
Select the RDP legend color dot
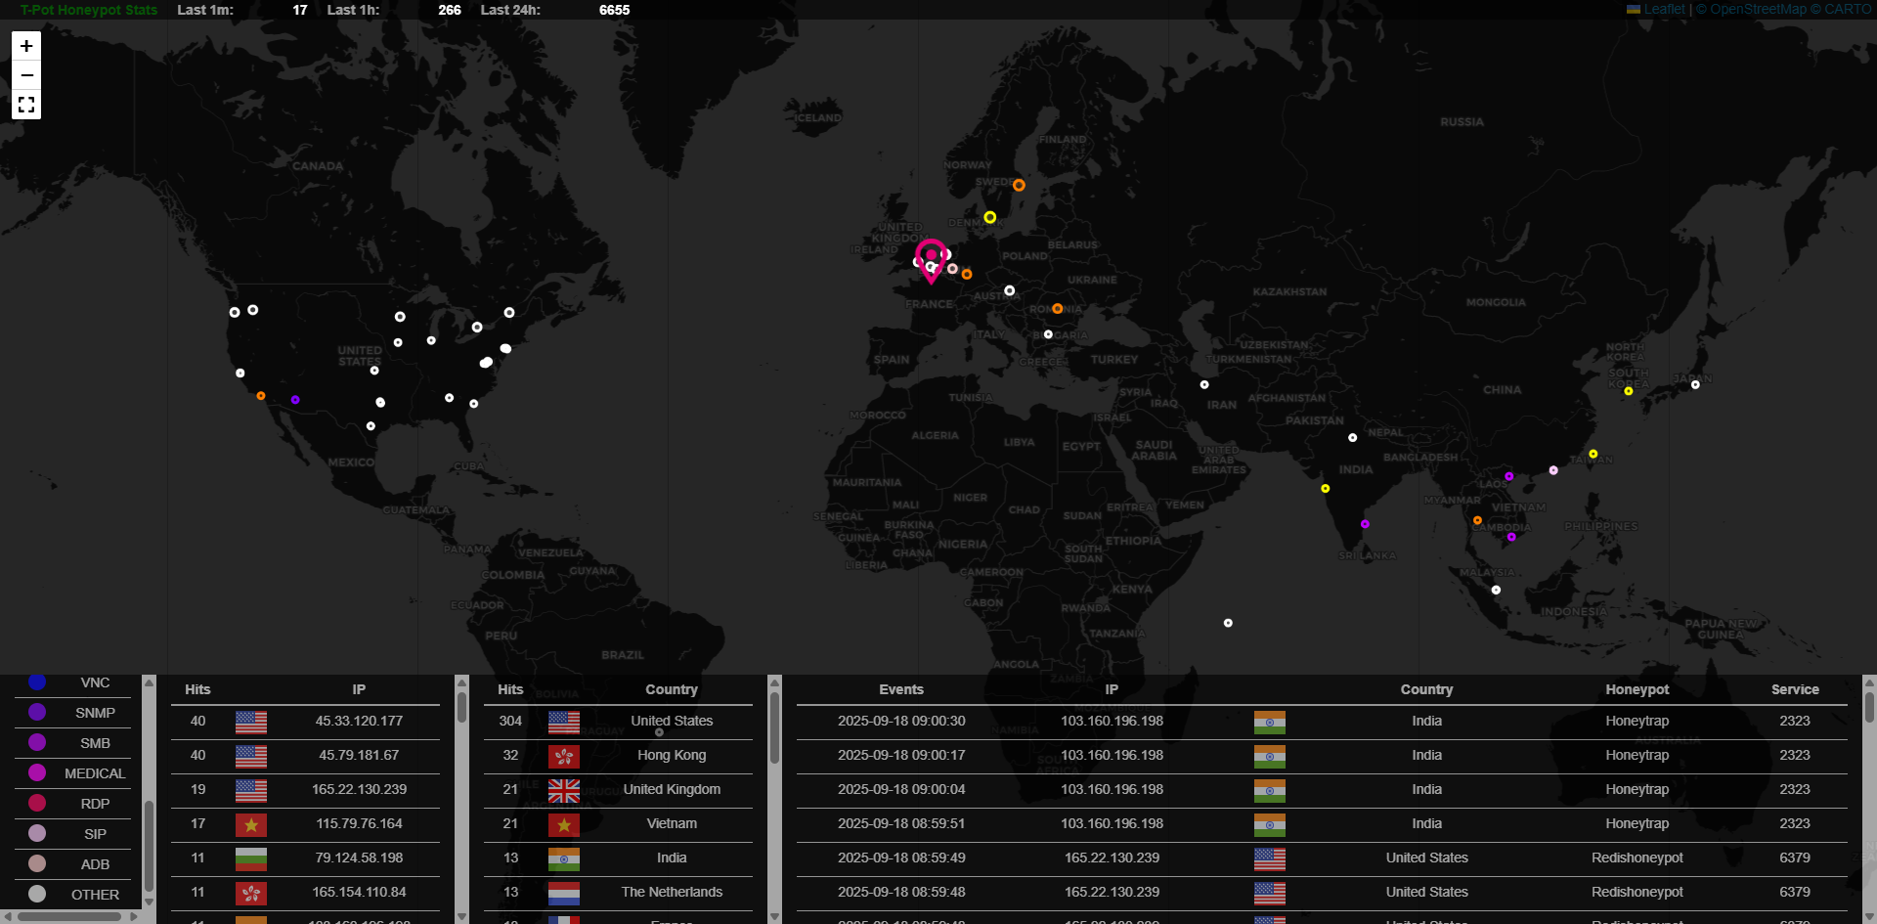pos(37,804)
